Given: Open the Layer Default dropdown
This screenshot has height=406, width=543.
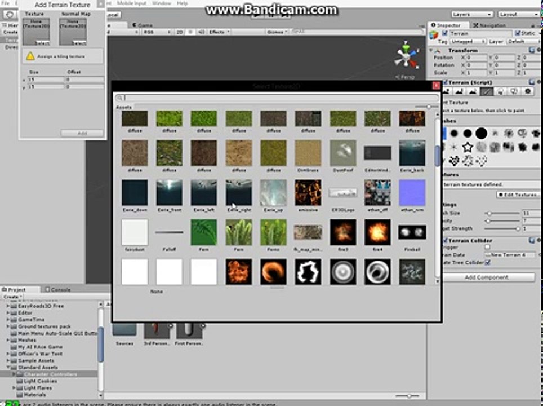Looking at the screenshot, I should (x=523, y=41).
